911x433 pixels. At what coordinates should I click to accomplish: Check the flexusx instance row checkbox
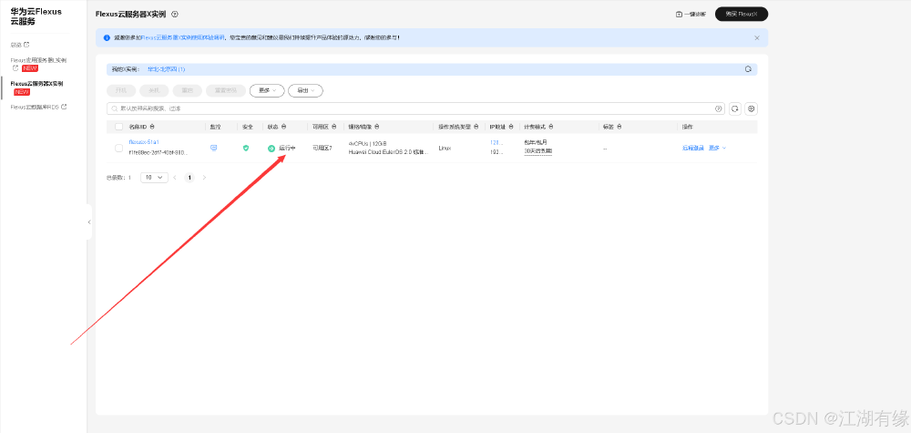click(x=119, y=149)
